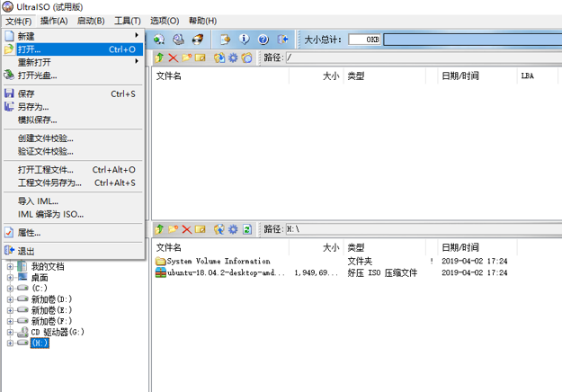Select 打开... from File menu

tap(74, 49)
